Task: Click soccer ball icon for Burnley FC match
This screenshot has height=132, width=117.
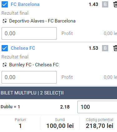Action: coord(5,65)
